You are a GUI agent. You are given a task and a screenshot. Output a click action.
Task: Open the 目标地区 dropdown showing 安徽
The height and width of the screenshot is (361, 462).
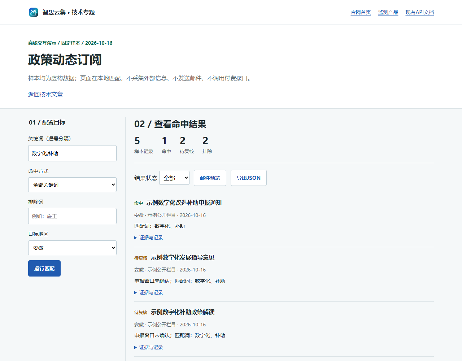point(72,248)
